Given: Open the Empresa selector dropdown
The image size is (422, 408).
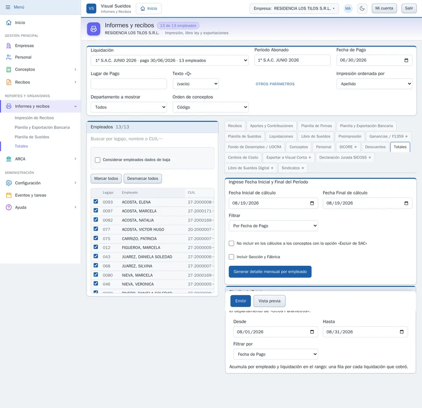Looking at the screenshot, I should pyautogui.click(x=294, y=8).
